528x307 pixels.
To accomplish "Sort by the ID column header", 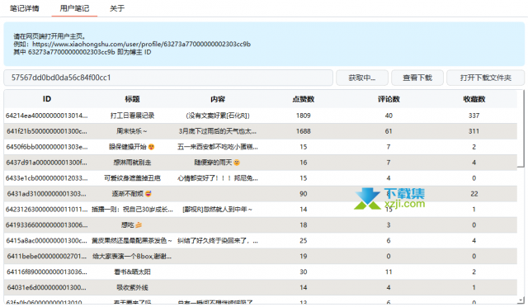I will 47,99.
